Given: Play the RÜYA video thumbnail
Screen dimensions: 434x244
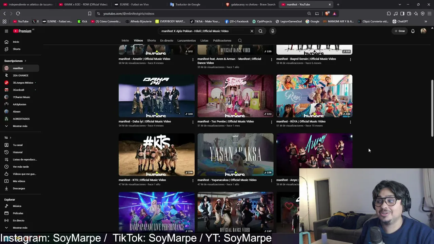Looking at the screenshot, I should (x=314, y=96).
